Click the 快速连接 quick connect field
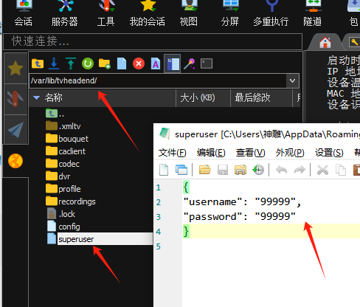The image size is (360, 307). [153, 41]
